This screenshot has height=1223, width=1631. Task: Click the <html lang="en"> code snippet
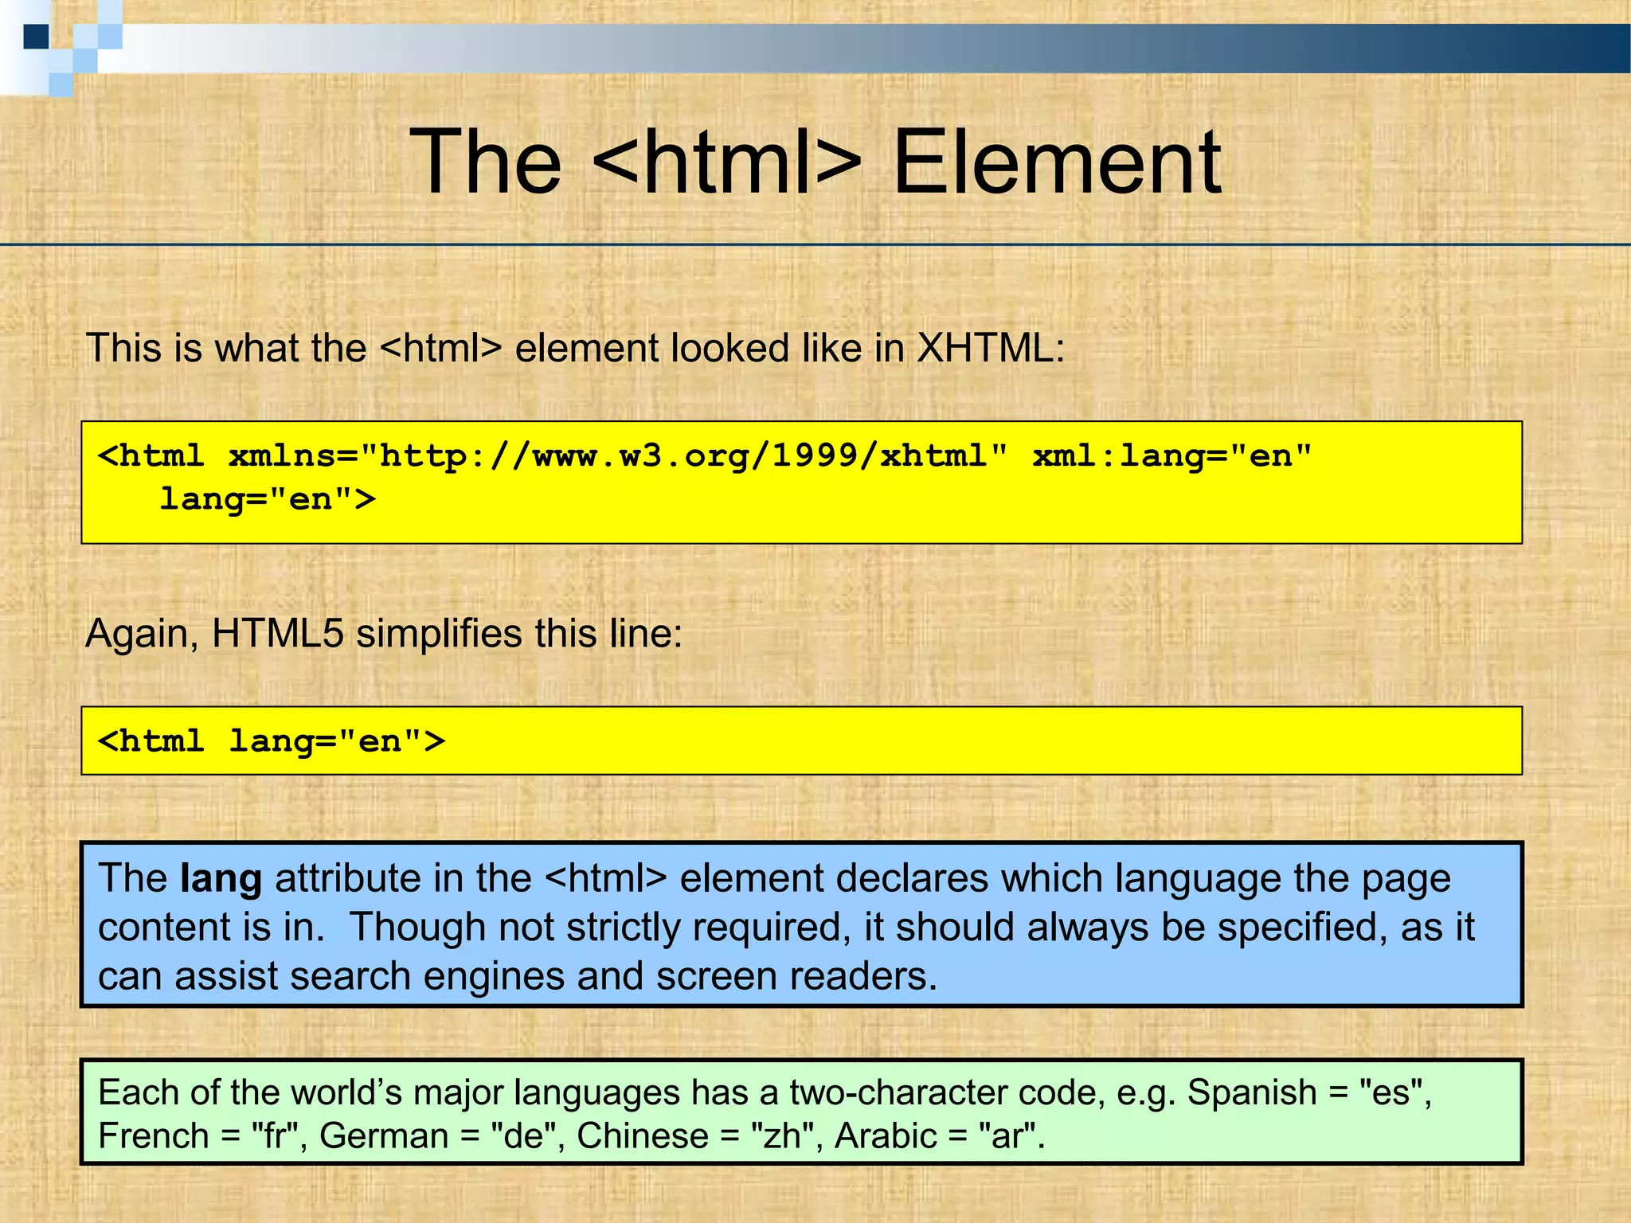[271, 741]
